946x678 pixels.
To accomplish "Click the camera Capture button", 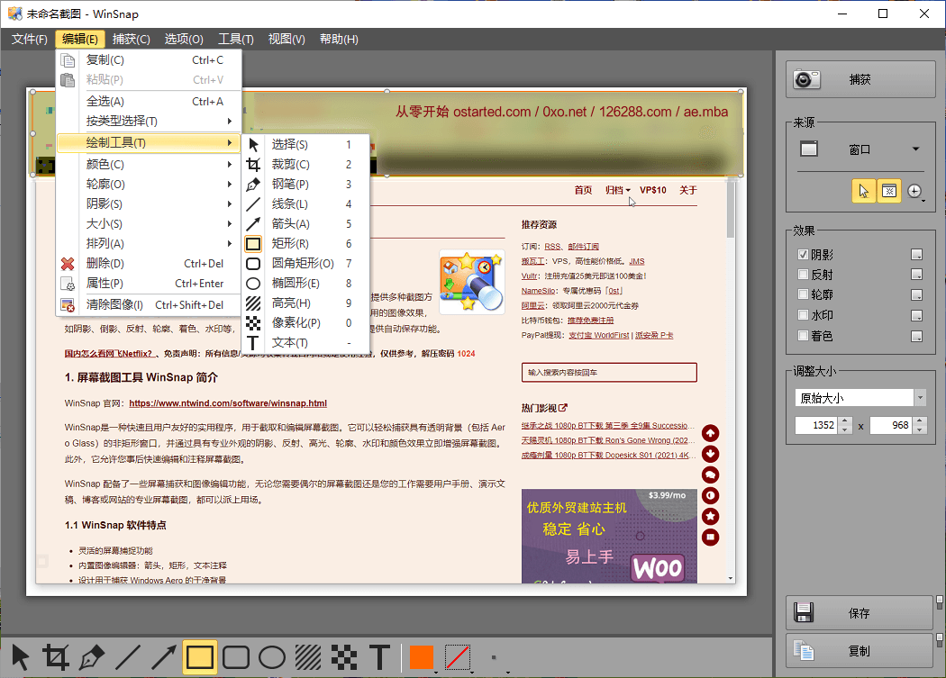I will point(860,79).
